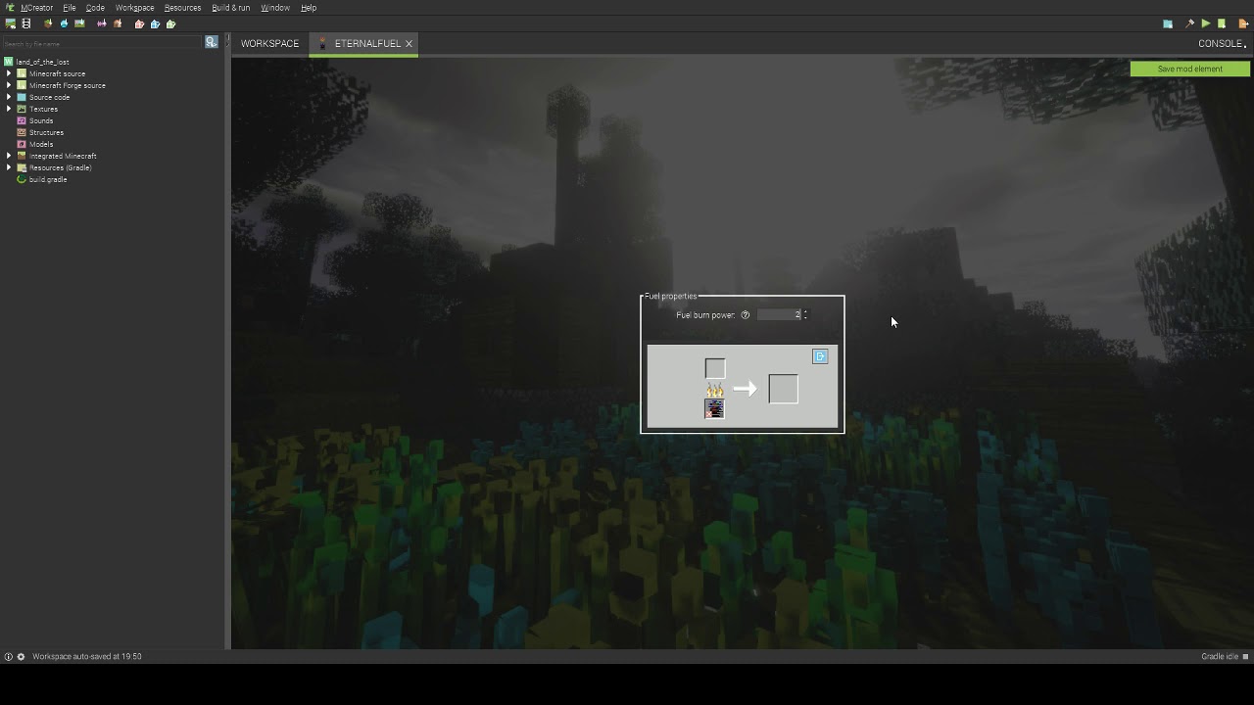This screenshot has height=705, width=1254.
Task: Expand the Minecraft source tree node
Action: tap(9, 73)
